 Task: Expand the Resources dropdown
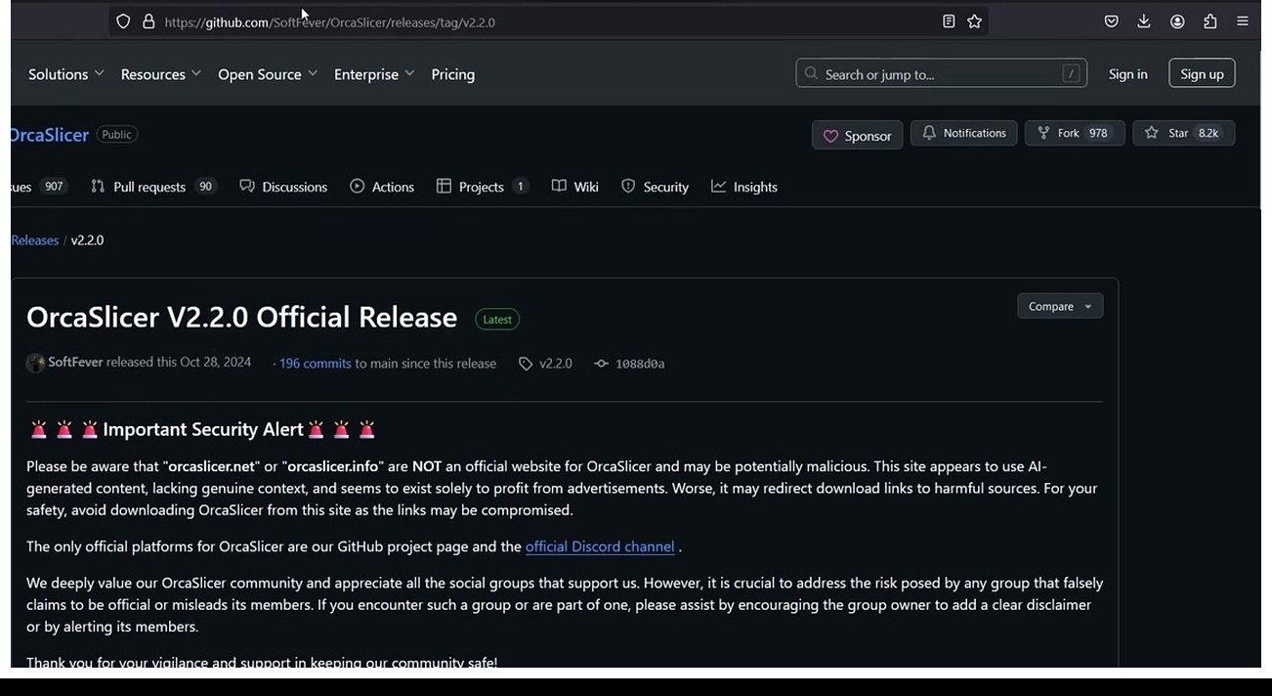pos(160,74)
